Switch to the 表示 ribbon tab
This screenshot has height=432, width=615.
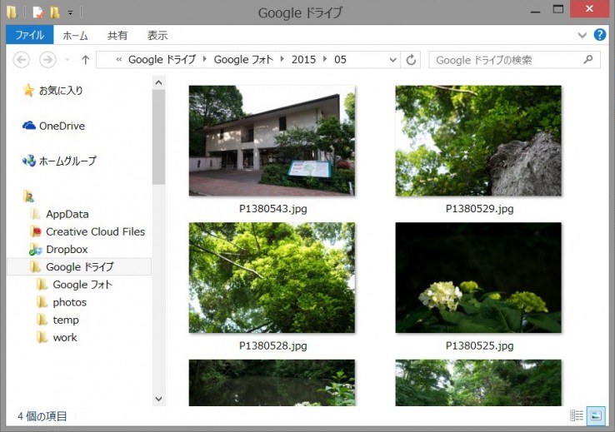coord(157,36)
